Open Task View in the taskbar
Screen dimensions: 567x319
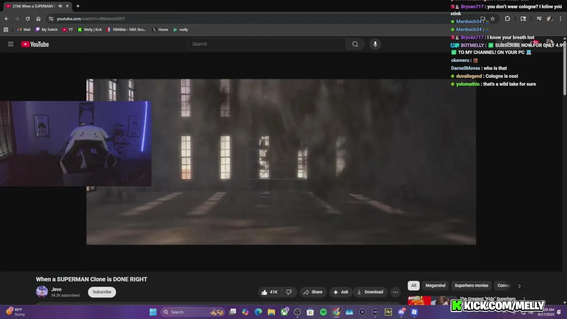point(233,312)
